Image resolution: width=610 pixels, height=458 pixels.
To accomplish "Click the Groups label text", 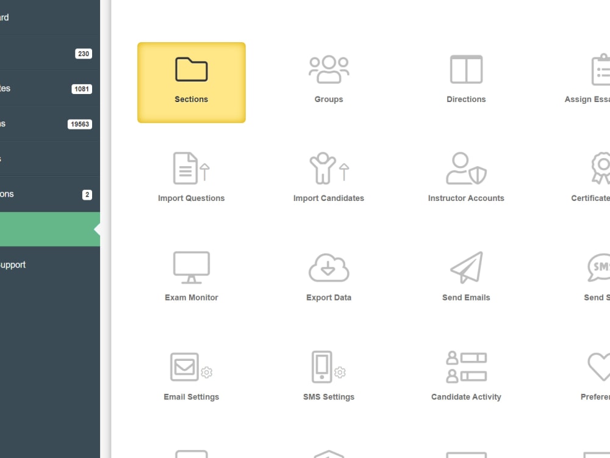I will tap(329, 100).
